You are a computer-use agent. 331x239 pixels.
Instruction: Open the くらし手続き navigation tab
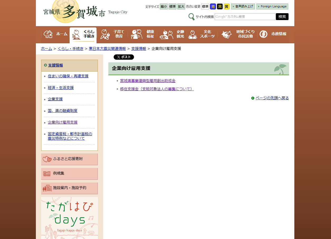pyautogui.click(x=83, y=35)
